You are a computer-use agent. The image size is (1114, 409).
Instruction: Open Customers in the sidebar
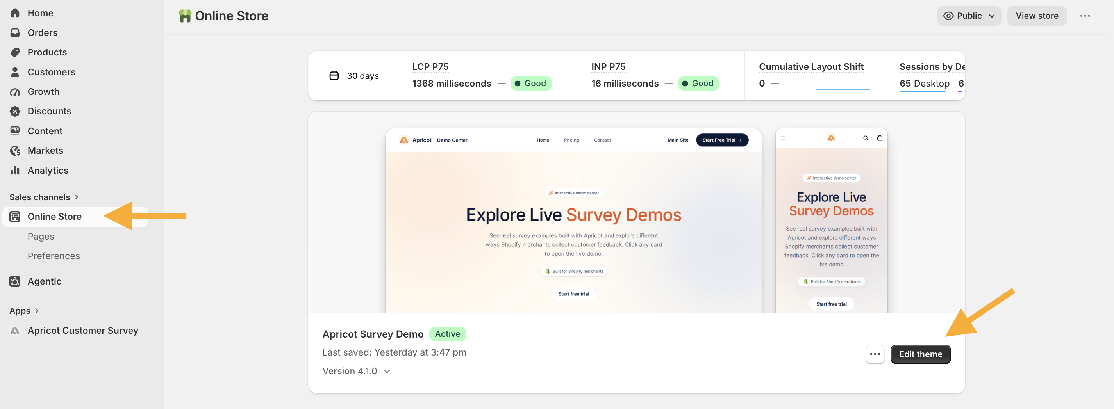click(52, 72)
